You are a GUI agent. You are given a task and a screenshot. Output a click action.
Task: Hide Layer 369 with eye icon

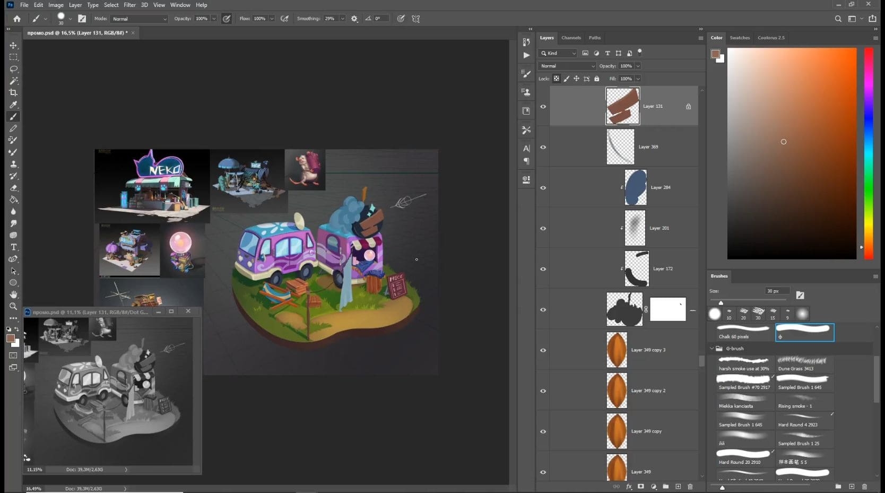(x=543, y=148)
